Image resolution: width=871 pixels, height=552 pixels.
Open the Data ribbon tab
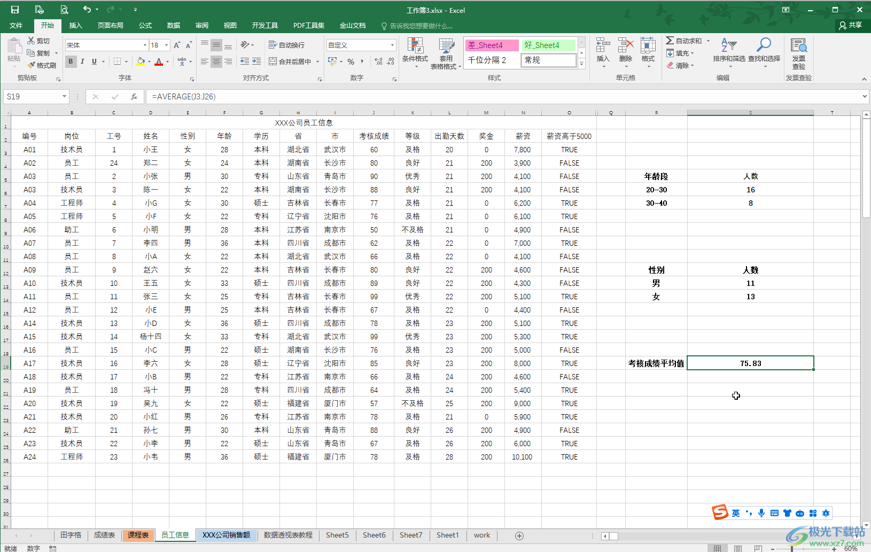click(x=173, y=26)
